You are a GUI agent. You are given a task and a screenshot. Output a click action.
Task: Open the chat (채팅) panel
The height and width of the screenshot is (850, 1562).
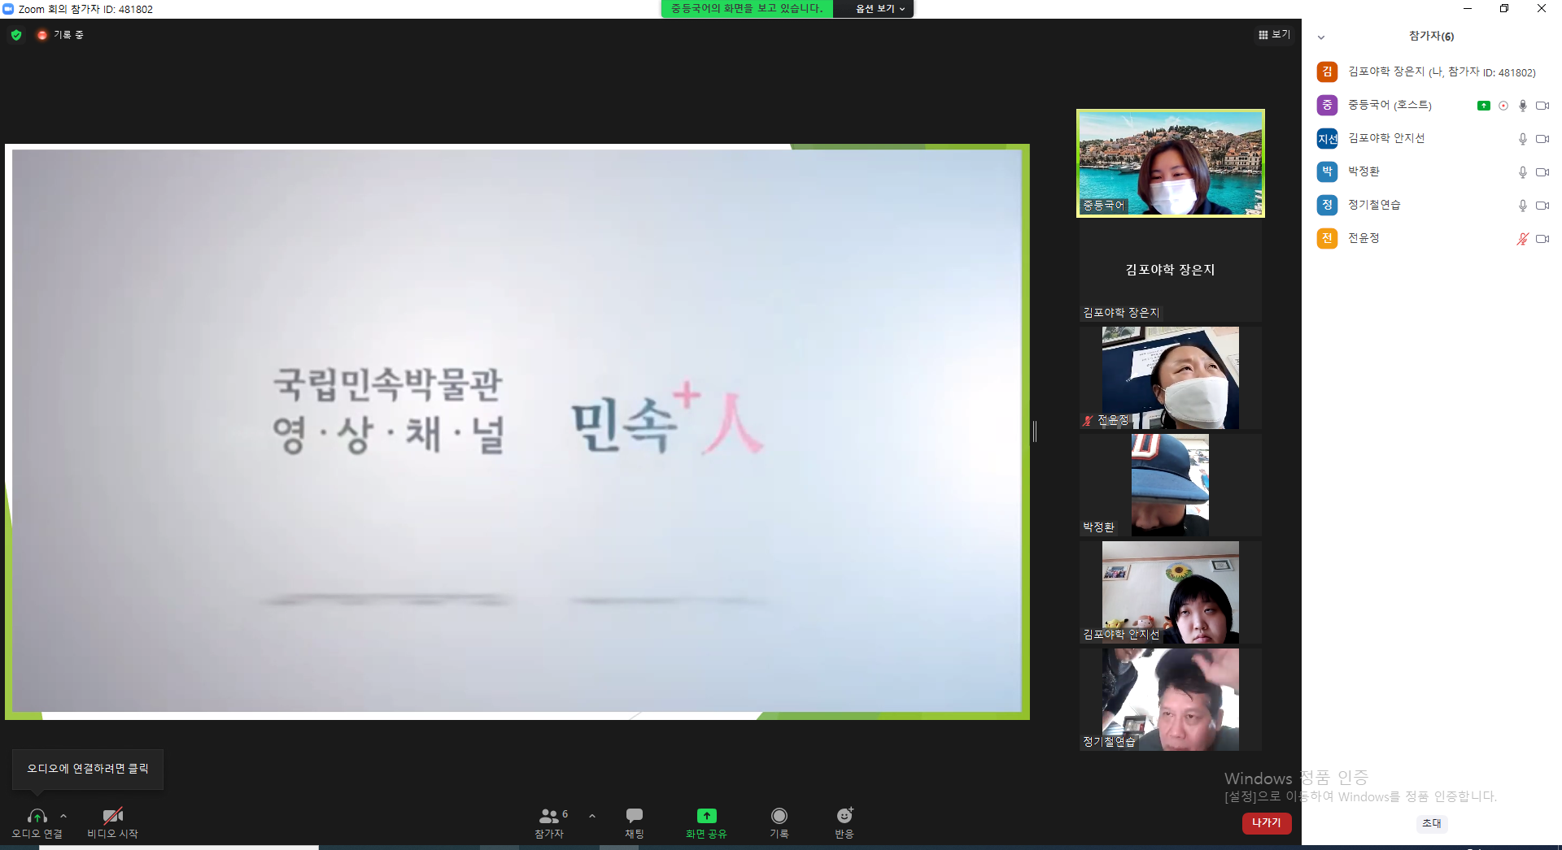tap(635, 822)
